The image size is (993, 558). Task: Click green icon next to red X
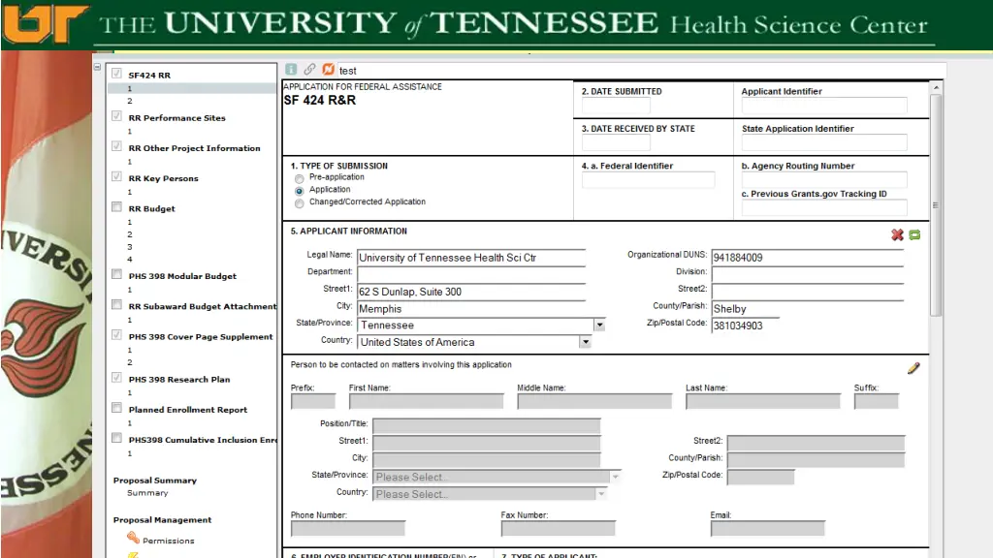914,234
